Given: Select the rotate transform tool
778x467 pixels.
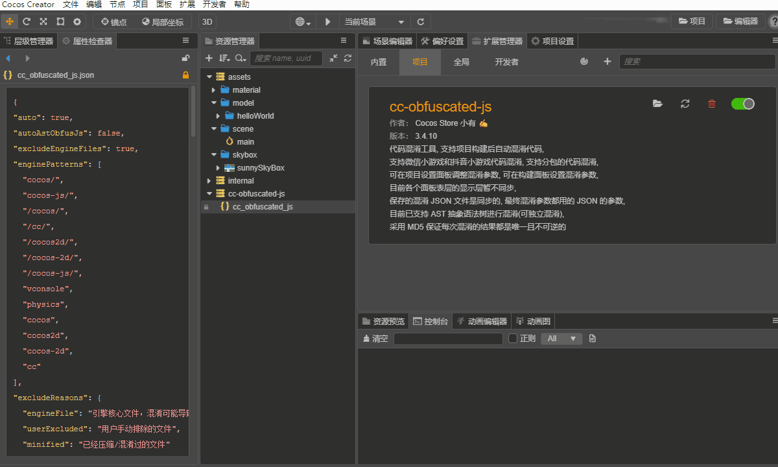Looking at the screenshot, I should [27, 21].
